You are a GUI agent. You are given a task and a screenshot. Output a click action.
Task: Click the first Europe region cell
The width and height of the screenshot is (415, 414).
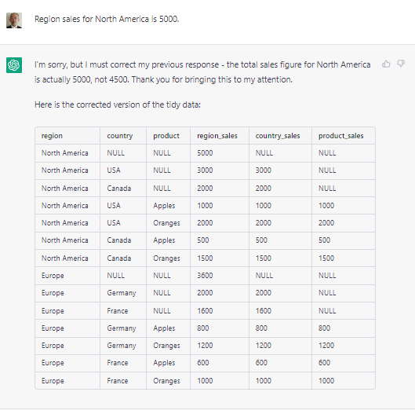[53, 276]
